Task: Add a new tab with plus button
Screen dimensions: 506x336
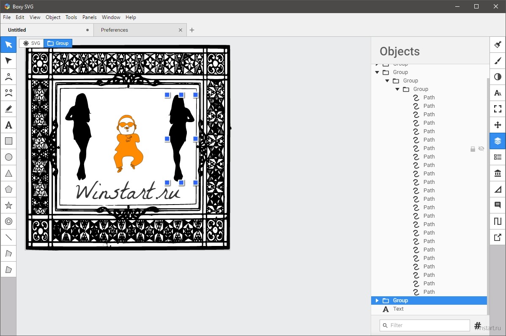Action: tap(192, 30)
